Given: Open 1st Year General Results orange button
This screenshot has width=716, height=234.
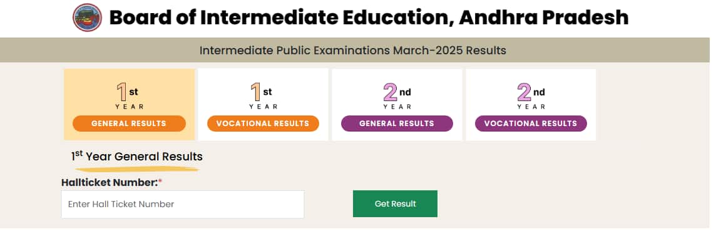Looking at the screenshot, I should pos(129,124).
